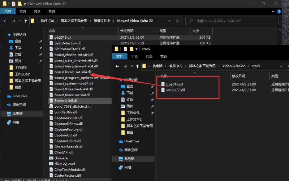Open 主页 tab in crack window

[134, 57]
